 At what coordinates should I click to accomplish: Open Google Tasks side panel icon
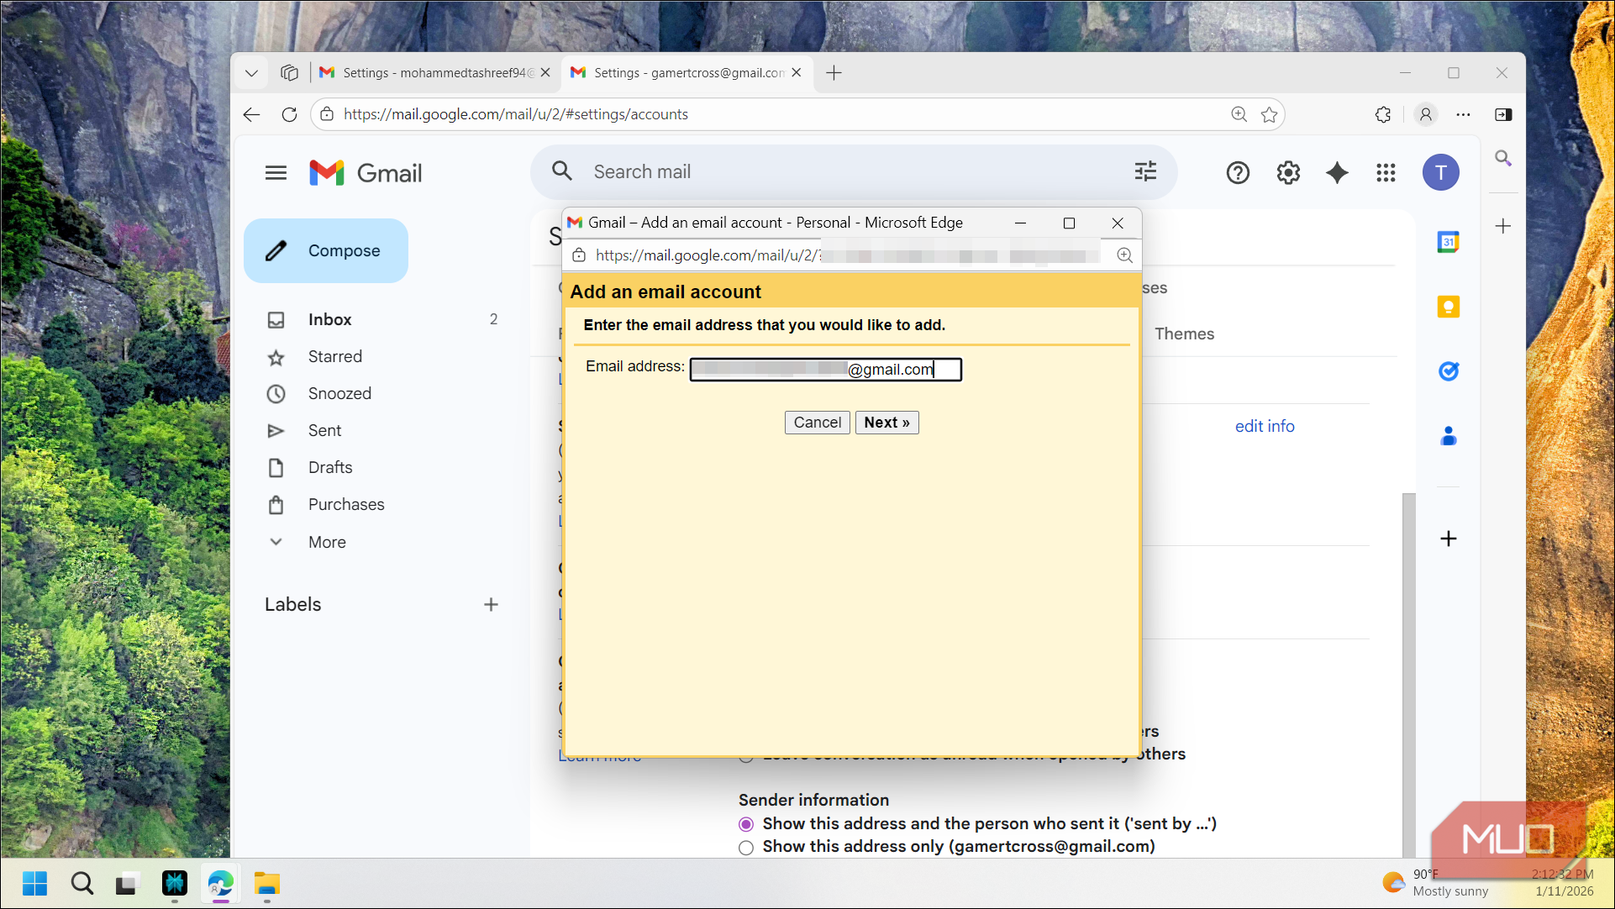pos(1448,370)
